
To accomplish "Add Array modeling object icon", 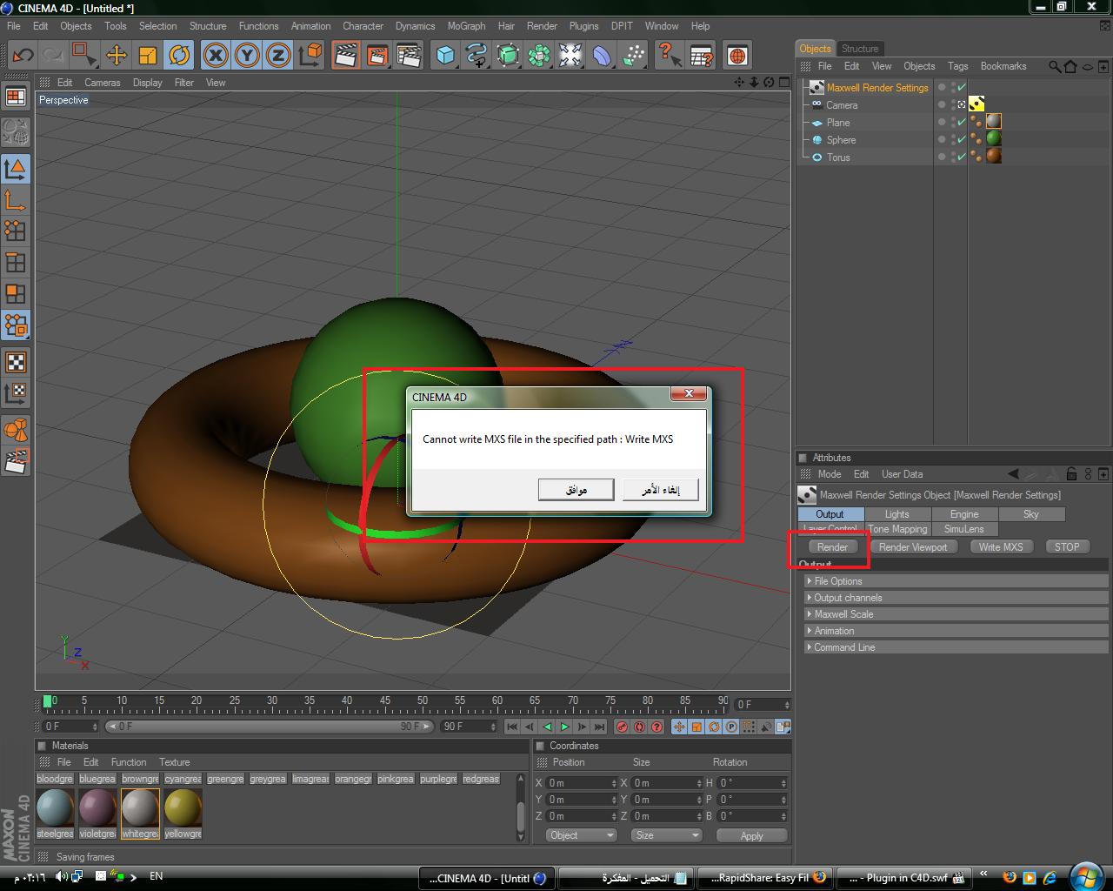I will (539, 56).
